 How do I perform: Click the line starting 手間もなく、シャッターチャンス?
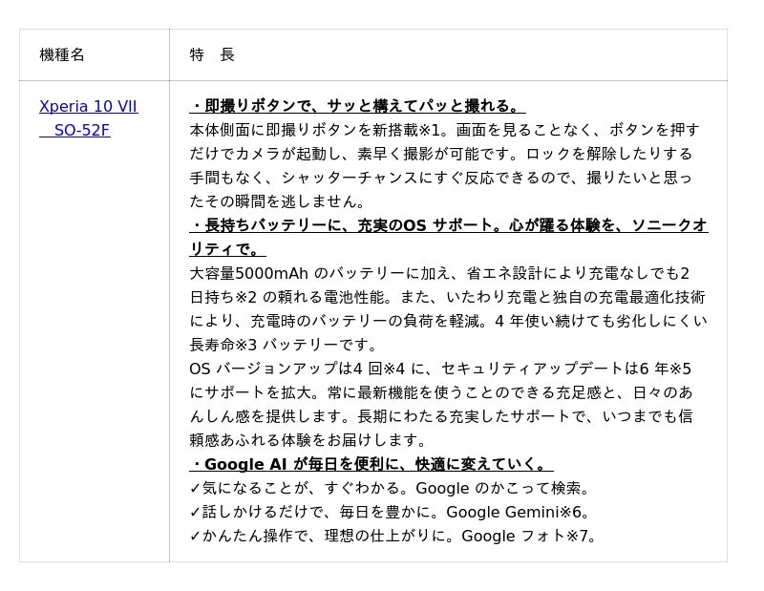coord(440,178)
